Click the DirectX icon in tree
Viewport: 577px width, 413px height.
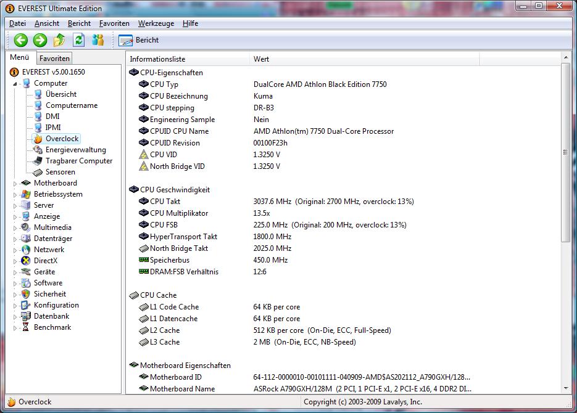26,261
